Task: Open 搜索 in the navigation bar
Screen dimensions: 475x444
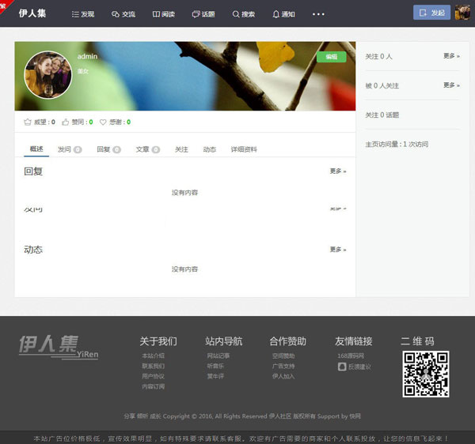Action: click(x=244, y=14)
